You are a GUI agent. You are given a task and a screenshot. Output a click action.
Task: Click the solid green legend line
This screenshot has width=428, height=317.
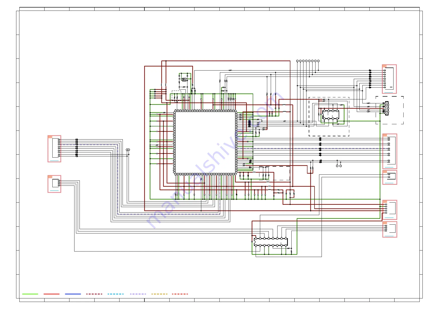pos(30,294)
